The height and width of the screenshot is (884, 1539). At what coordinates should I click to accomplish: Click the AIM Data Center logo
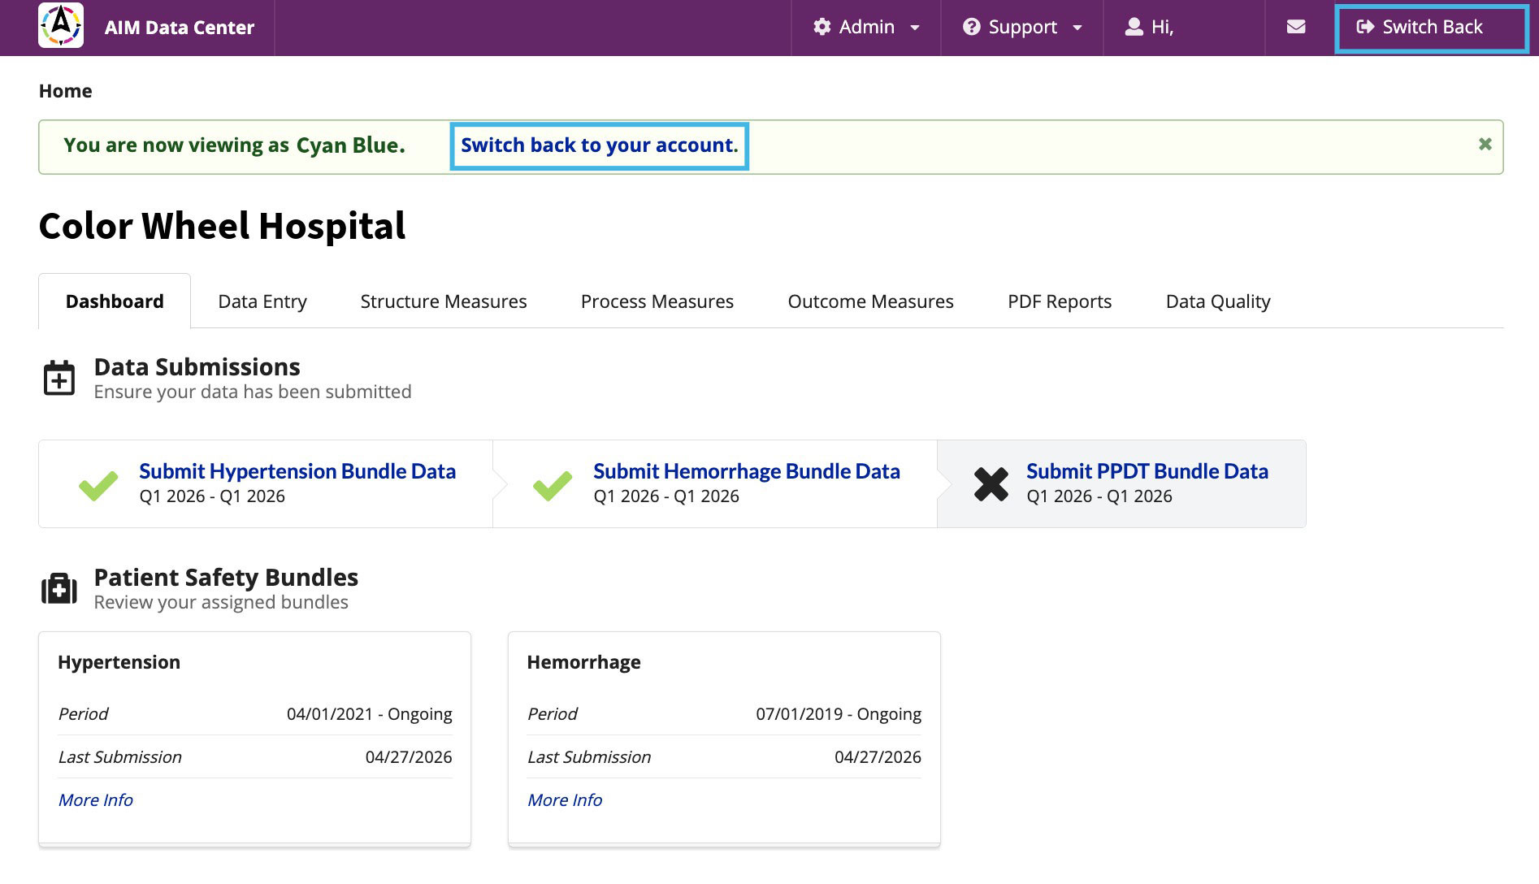pyautogui.click(x=61, y=26)
